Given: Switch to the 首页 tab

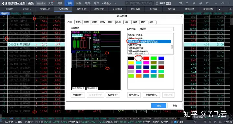Looking at the screenshot, I should (x=143, y=22).
